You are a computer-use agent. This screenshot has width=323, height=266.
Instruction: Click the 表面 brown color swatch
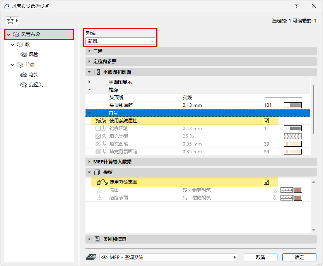(x=298, y=190)
